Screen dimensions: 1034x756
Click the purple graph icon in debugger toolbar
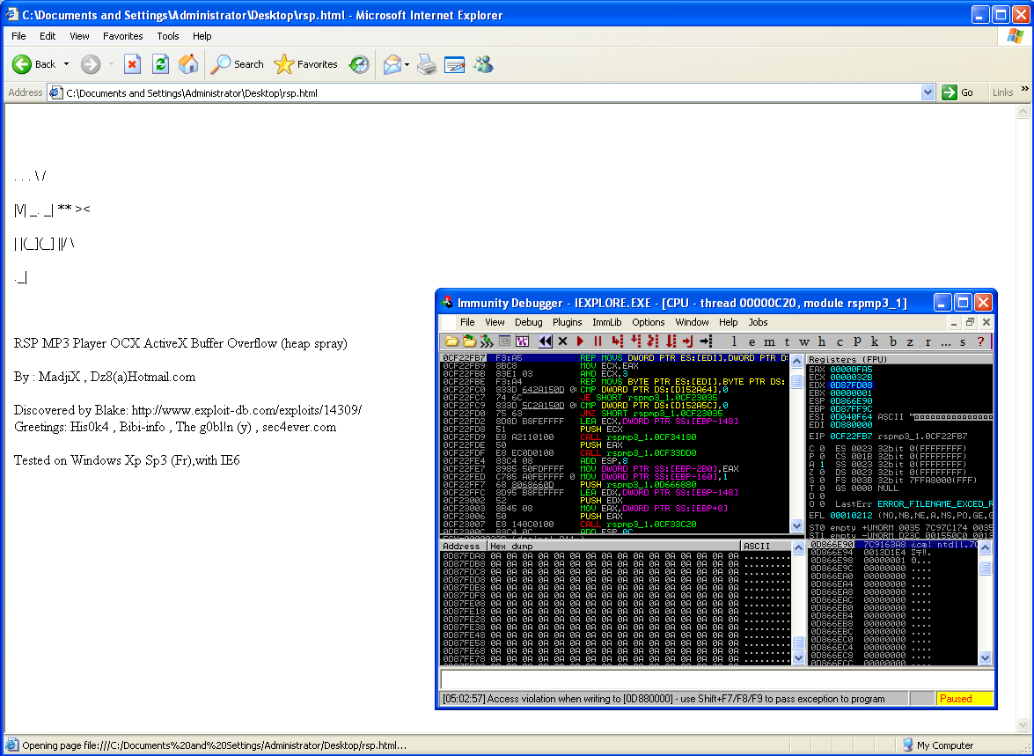(x=522, y=341)
